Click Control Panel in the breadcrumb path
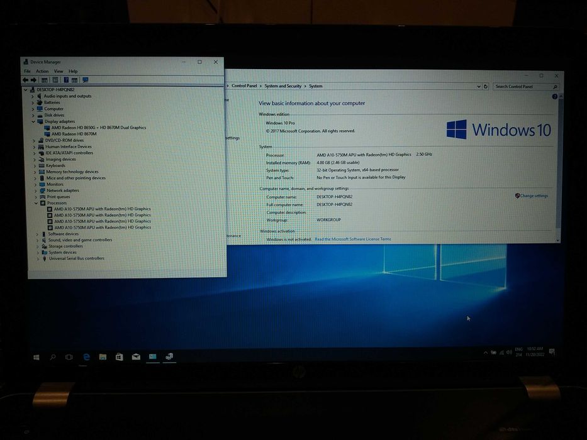 (x=245, y=85)
